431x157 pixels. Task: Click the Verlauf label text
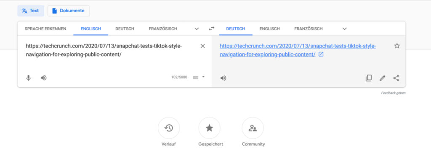point(168,144)
